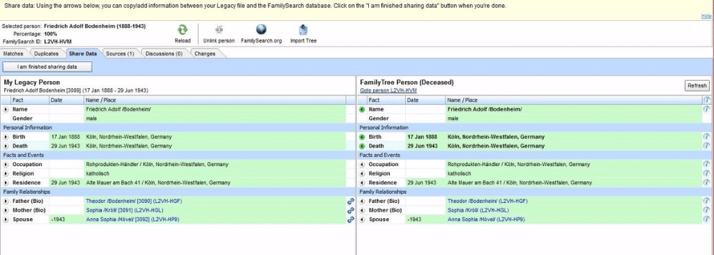Click info icon on FamilyTree Birth row

point(707,137)
